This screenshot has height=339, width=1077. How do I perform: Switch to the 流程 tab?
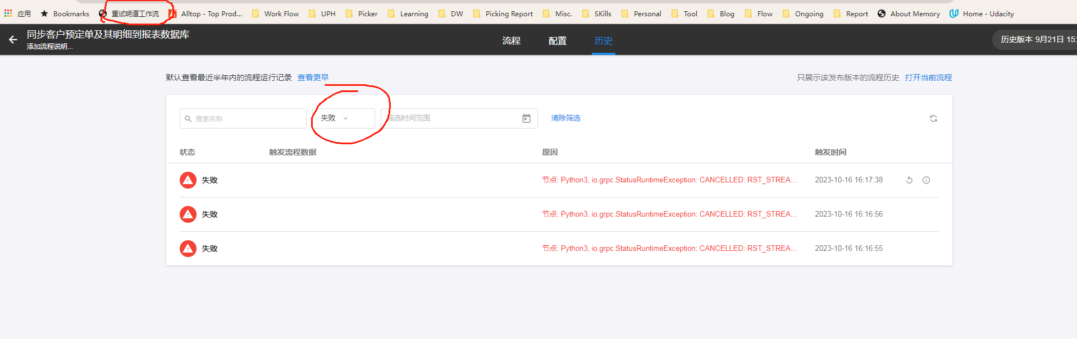(511, 41)
